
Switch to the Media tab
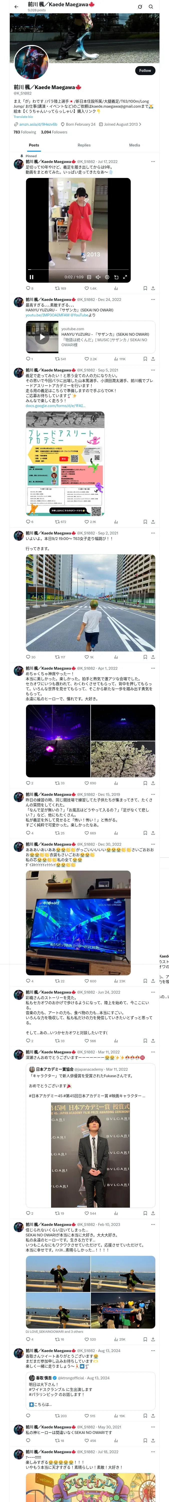(x=135, y=145)
